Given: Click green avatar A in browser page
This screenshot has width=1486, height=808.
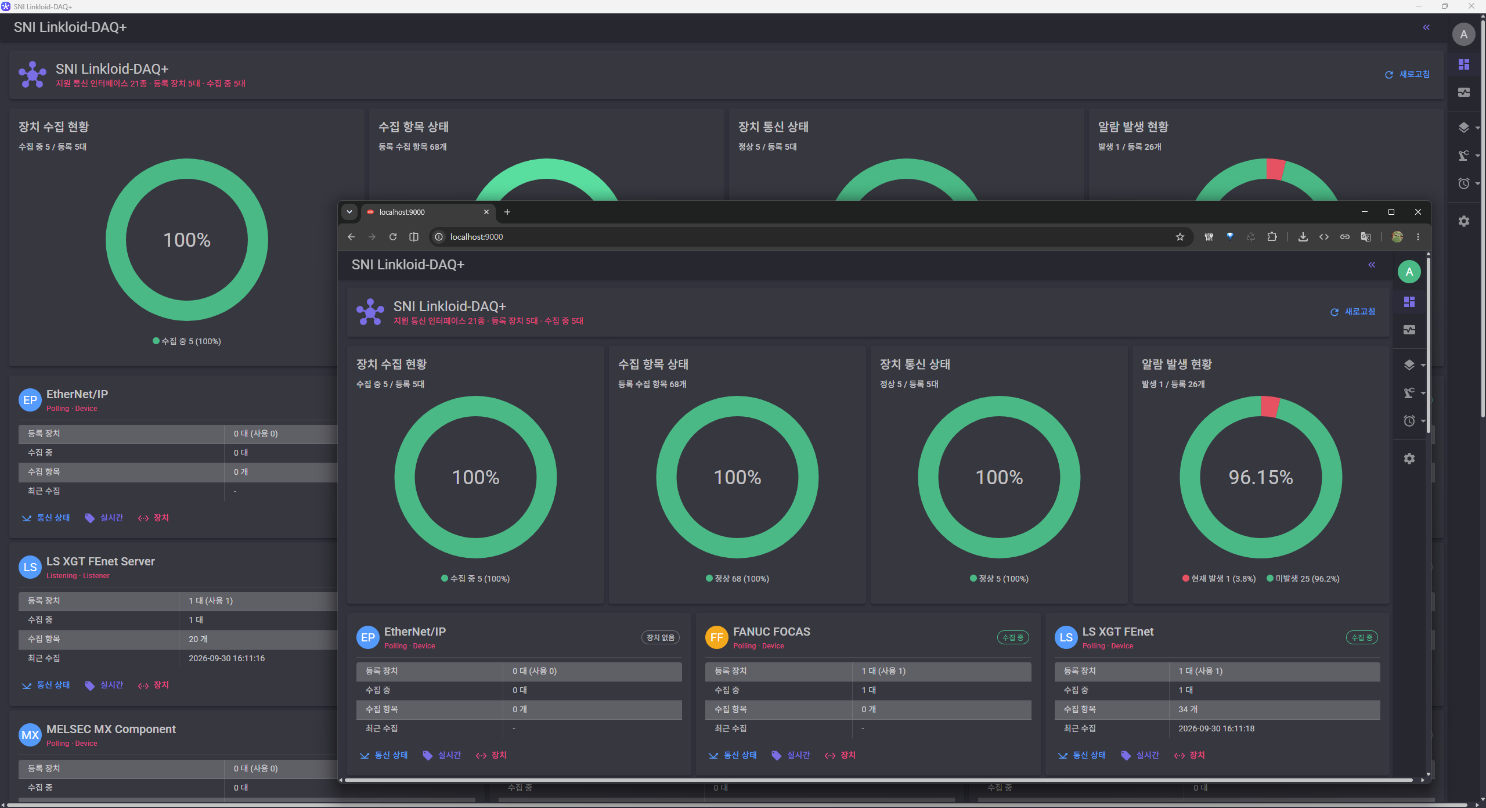Looking at the screenshot, I should click(x=1409, y=272).
